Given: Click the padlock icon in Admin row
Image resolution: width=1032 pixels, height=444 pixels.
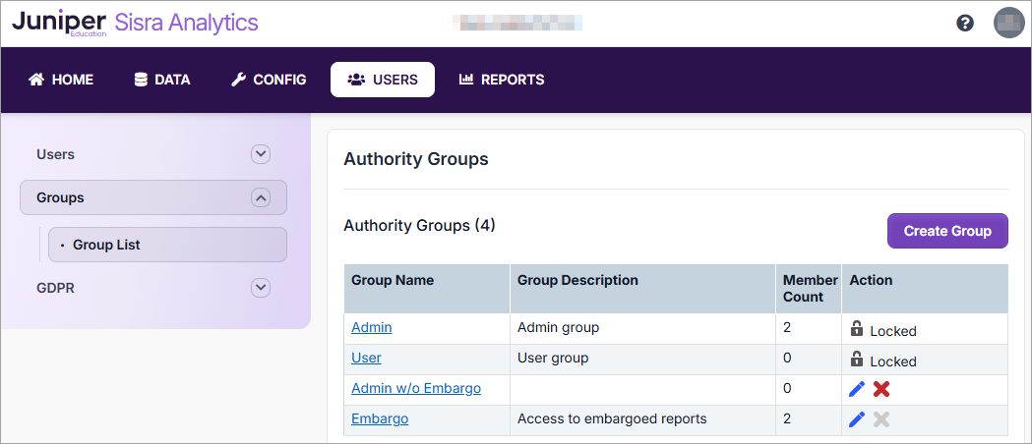Looking at the screenshot, I should pyautogui.click(x=857, y=329).
